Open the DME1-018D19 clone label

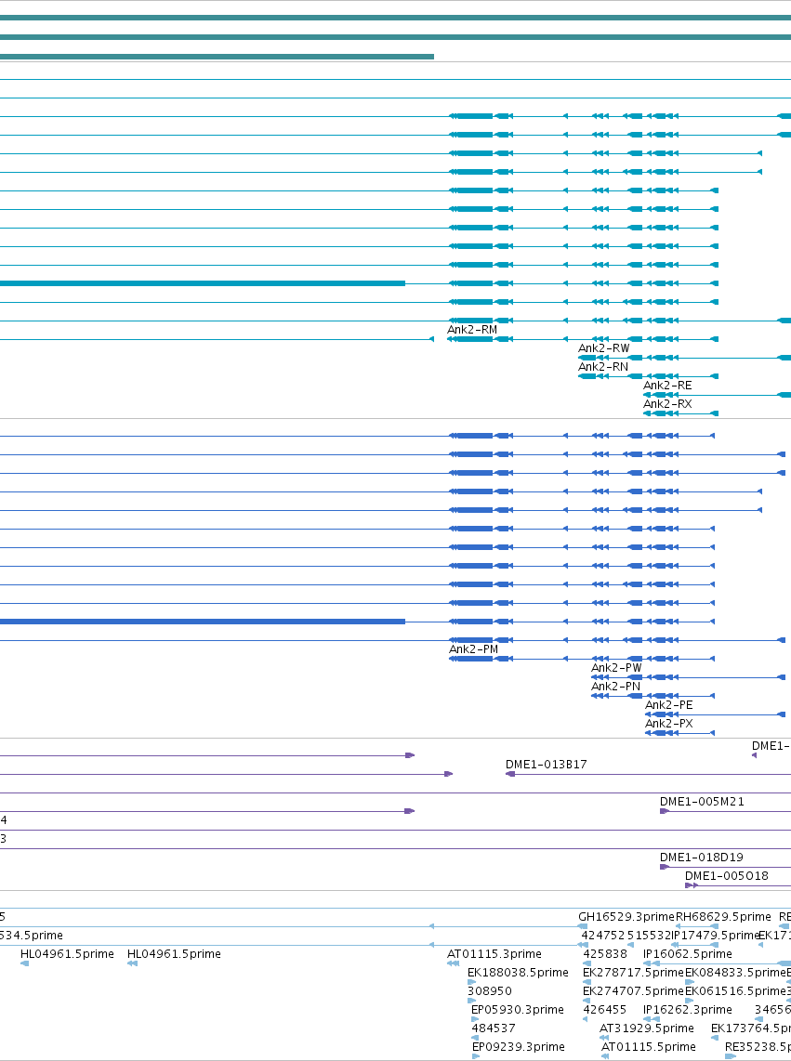pos(701,857)
